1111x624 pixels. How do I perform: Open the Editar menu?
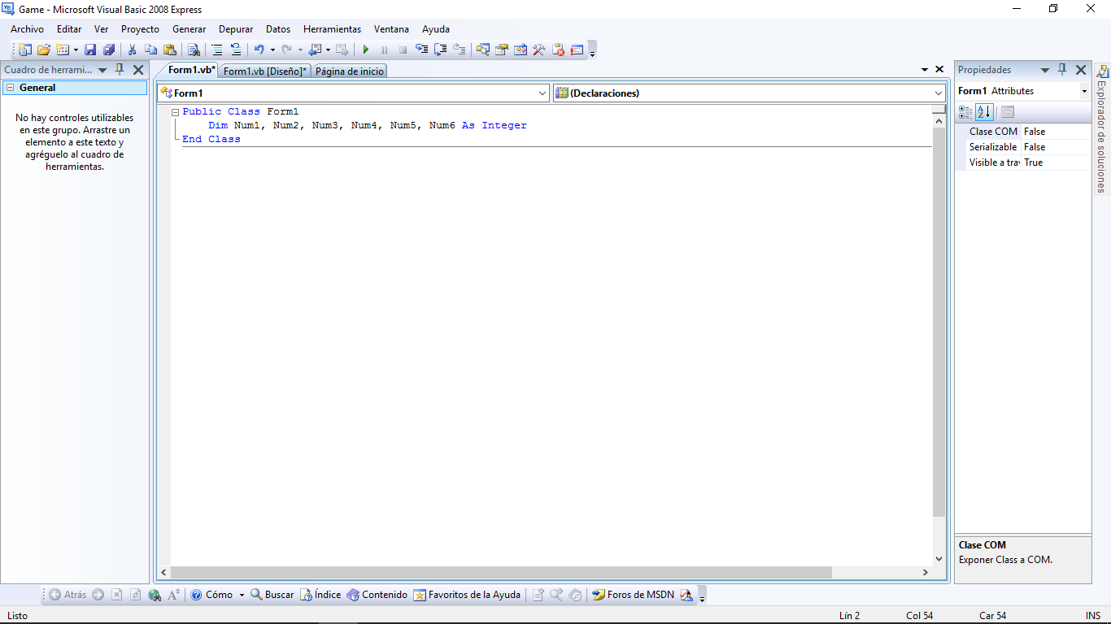click(x=69, y=29)
